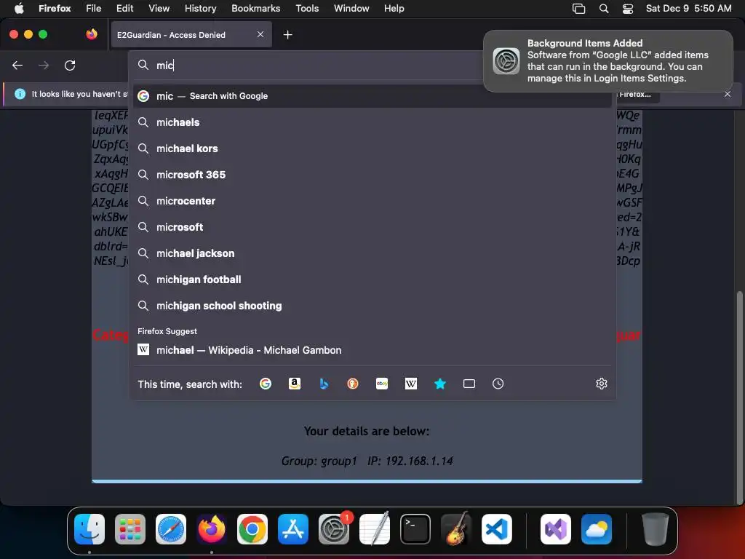This screenshot has height=559, width=745.
Task: Dismiss the Firefox info notification bar
Action: (728, 94)
